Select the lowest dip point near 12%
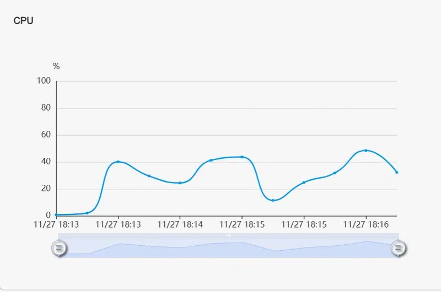The image size is (441, 292). click(273, 200)
